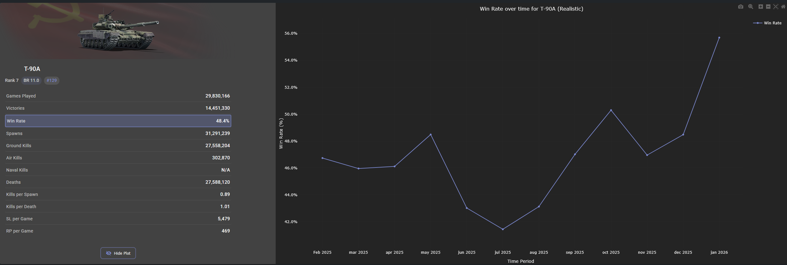Click the oct 2025 data point

click(x=611, y=110)
